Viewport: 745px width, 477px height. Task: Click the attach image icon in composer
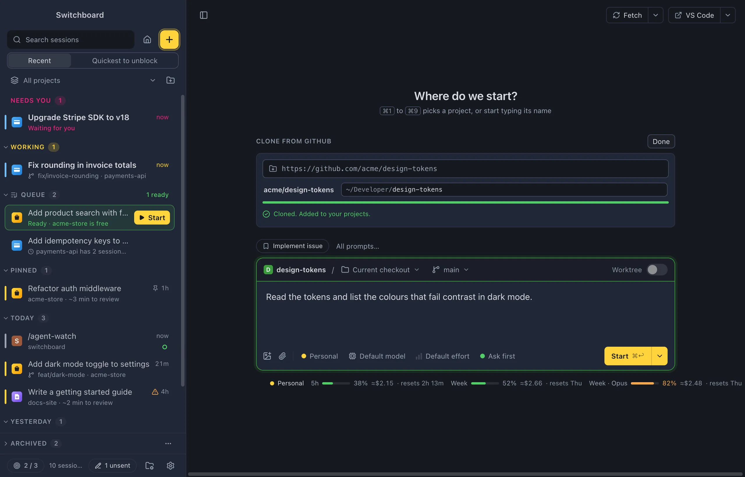click(267, 356)
